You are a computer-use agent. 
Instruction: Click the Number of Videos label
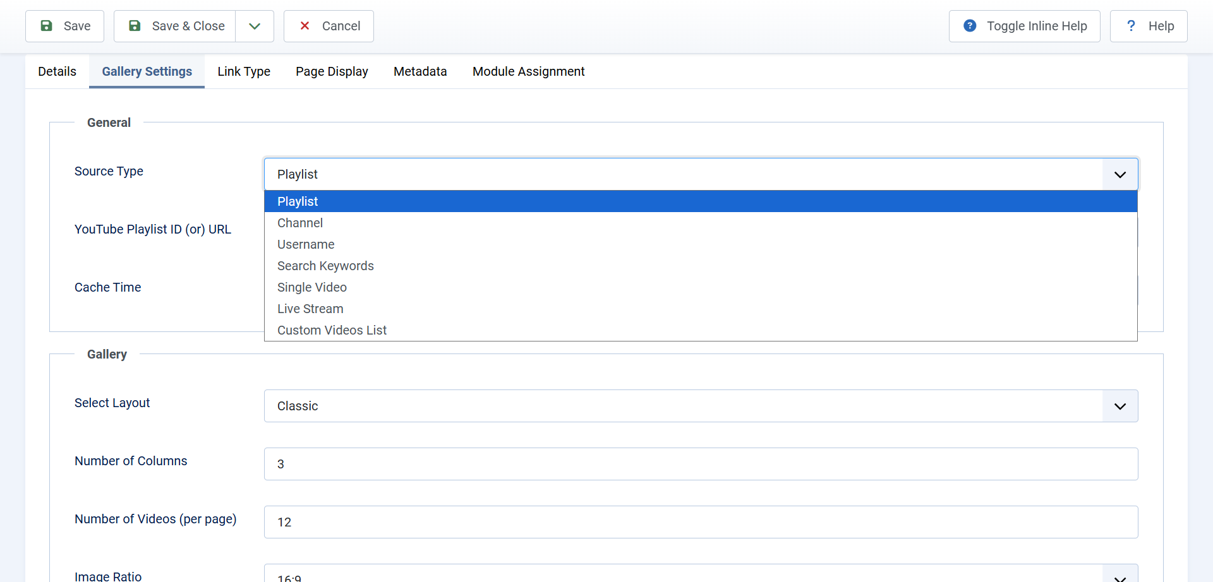[155, 519]
